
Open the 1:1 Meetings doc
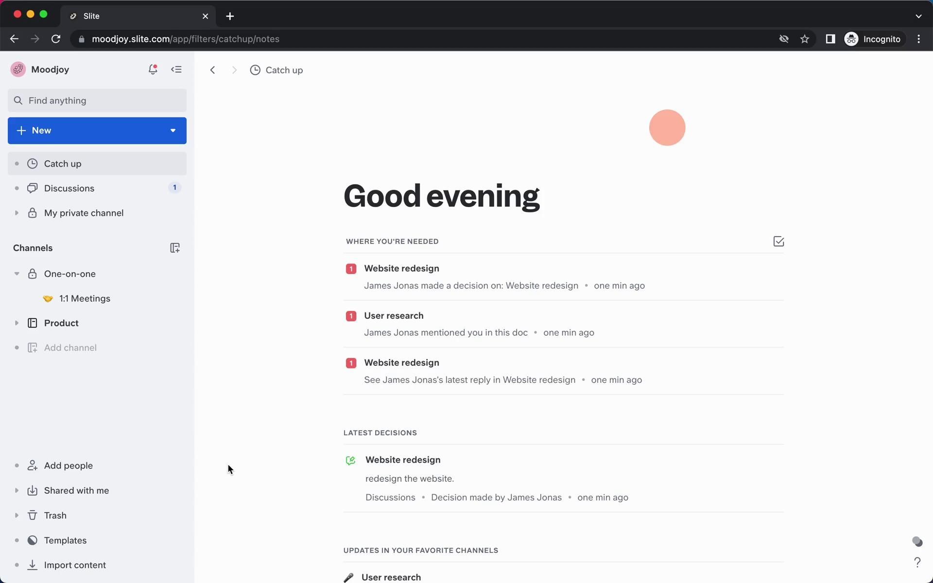point(85,298)
